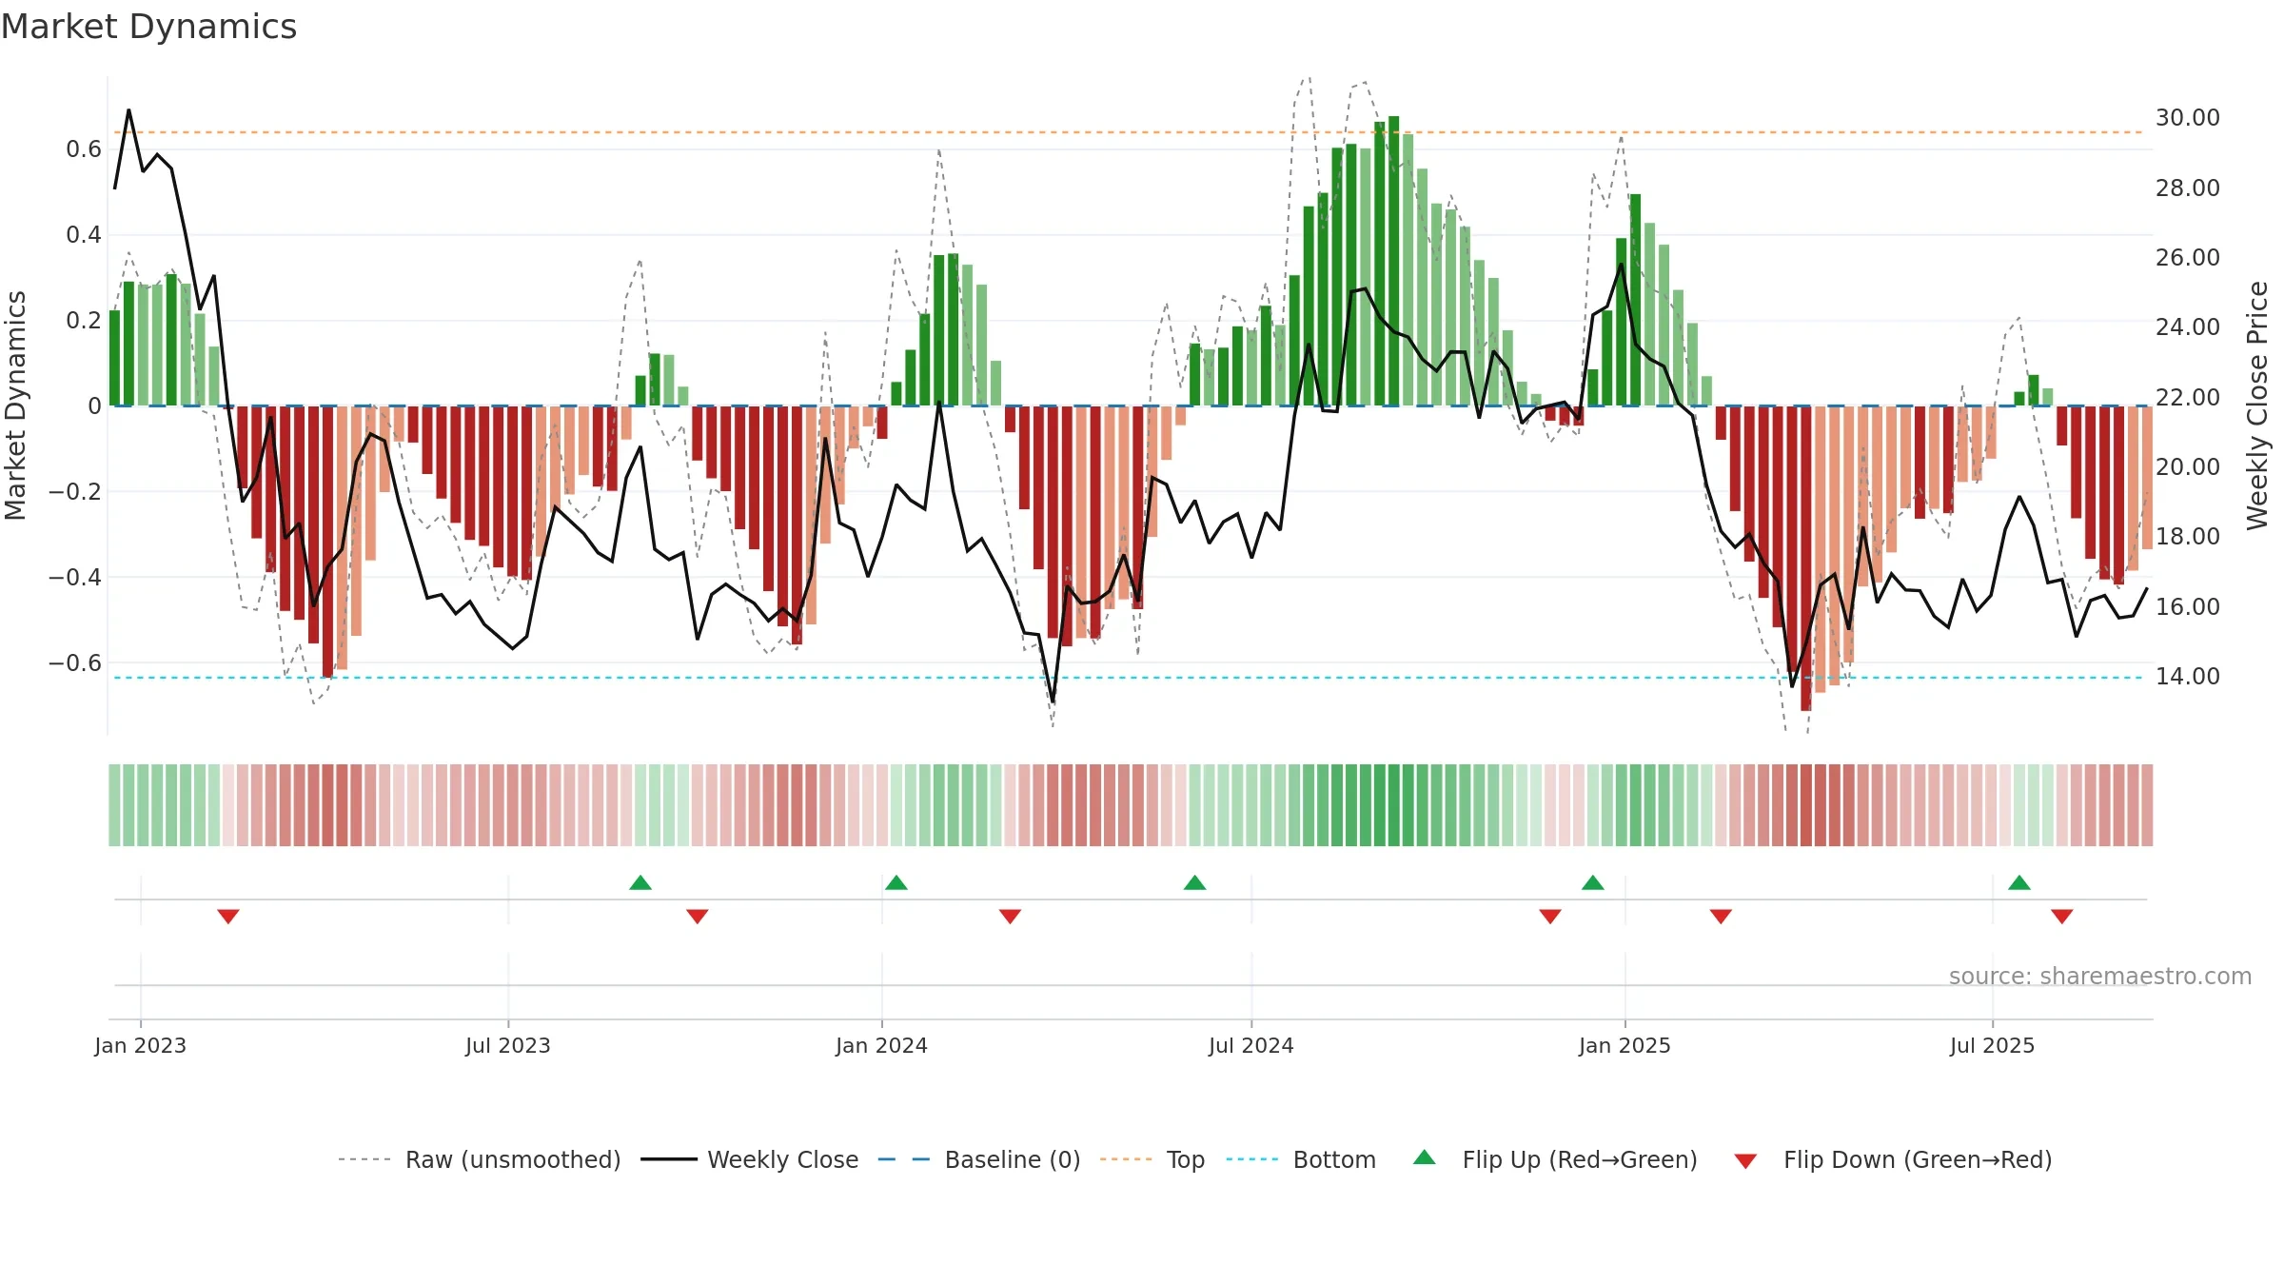Image resolution: width=2284 pixels, height=1285 pixels.
Task: Click the 18.00 price axis label
Action: pos(2188,537)
